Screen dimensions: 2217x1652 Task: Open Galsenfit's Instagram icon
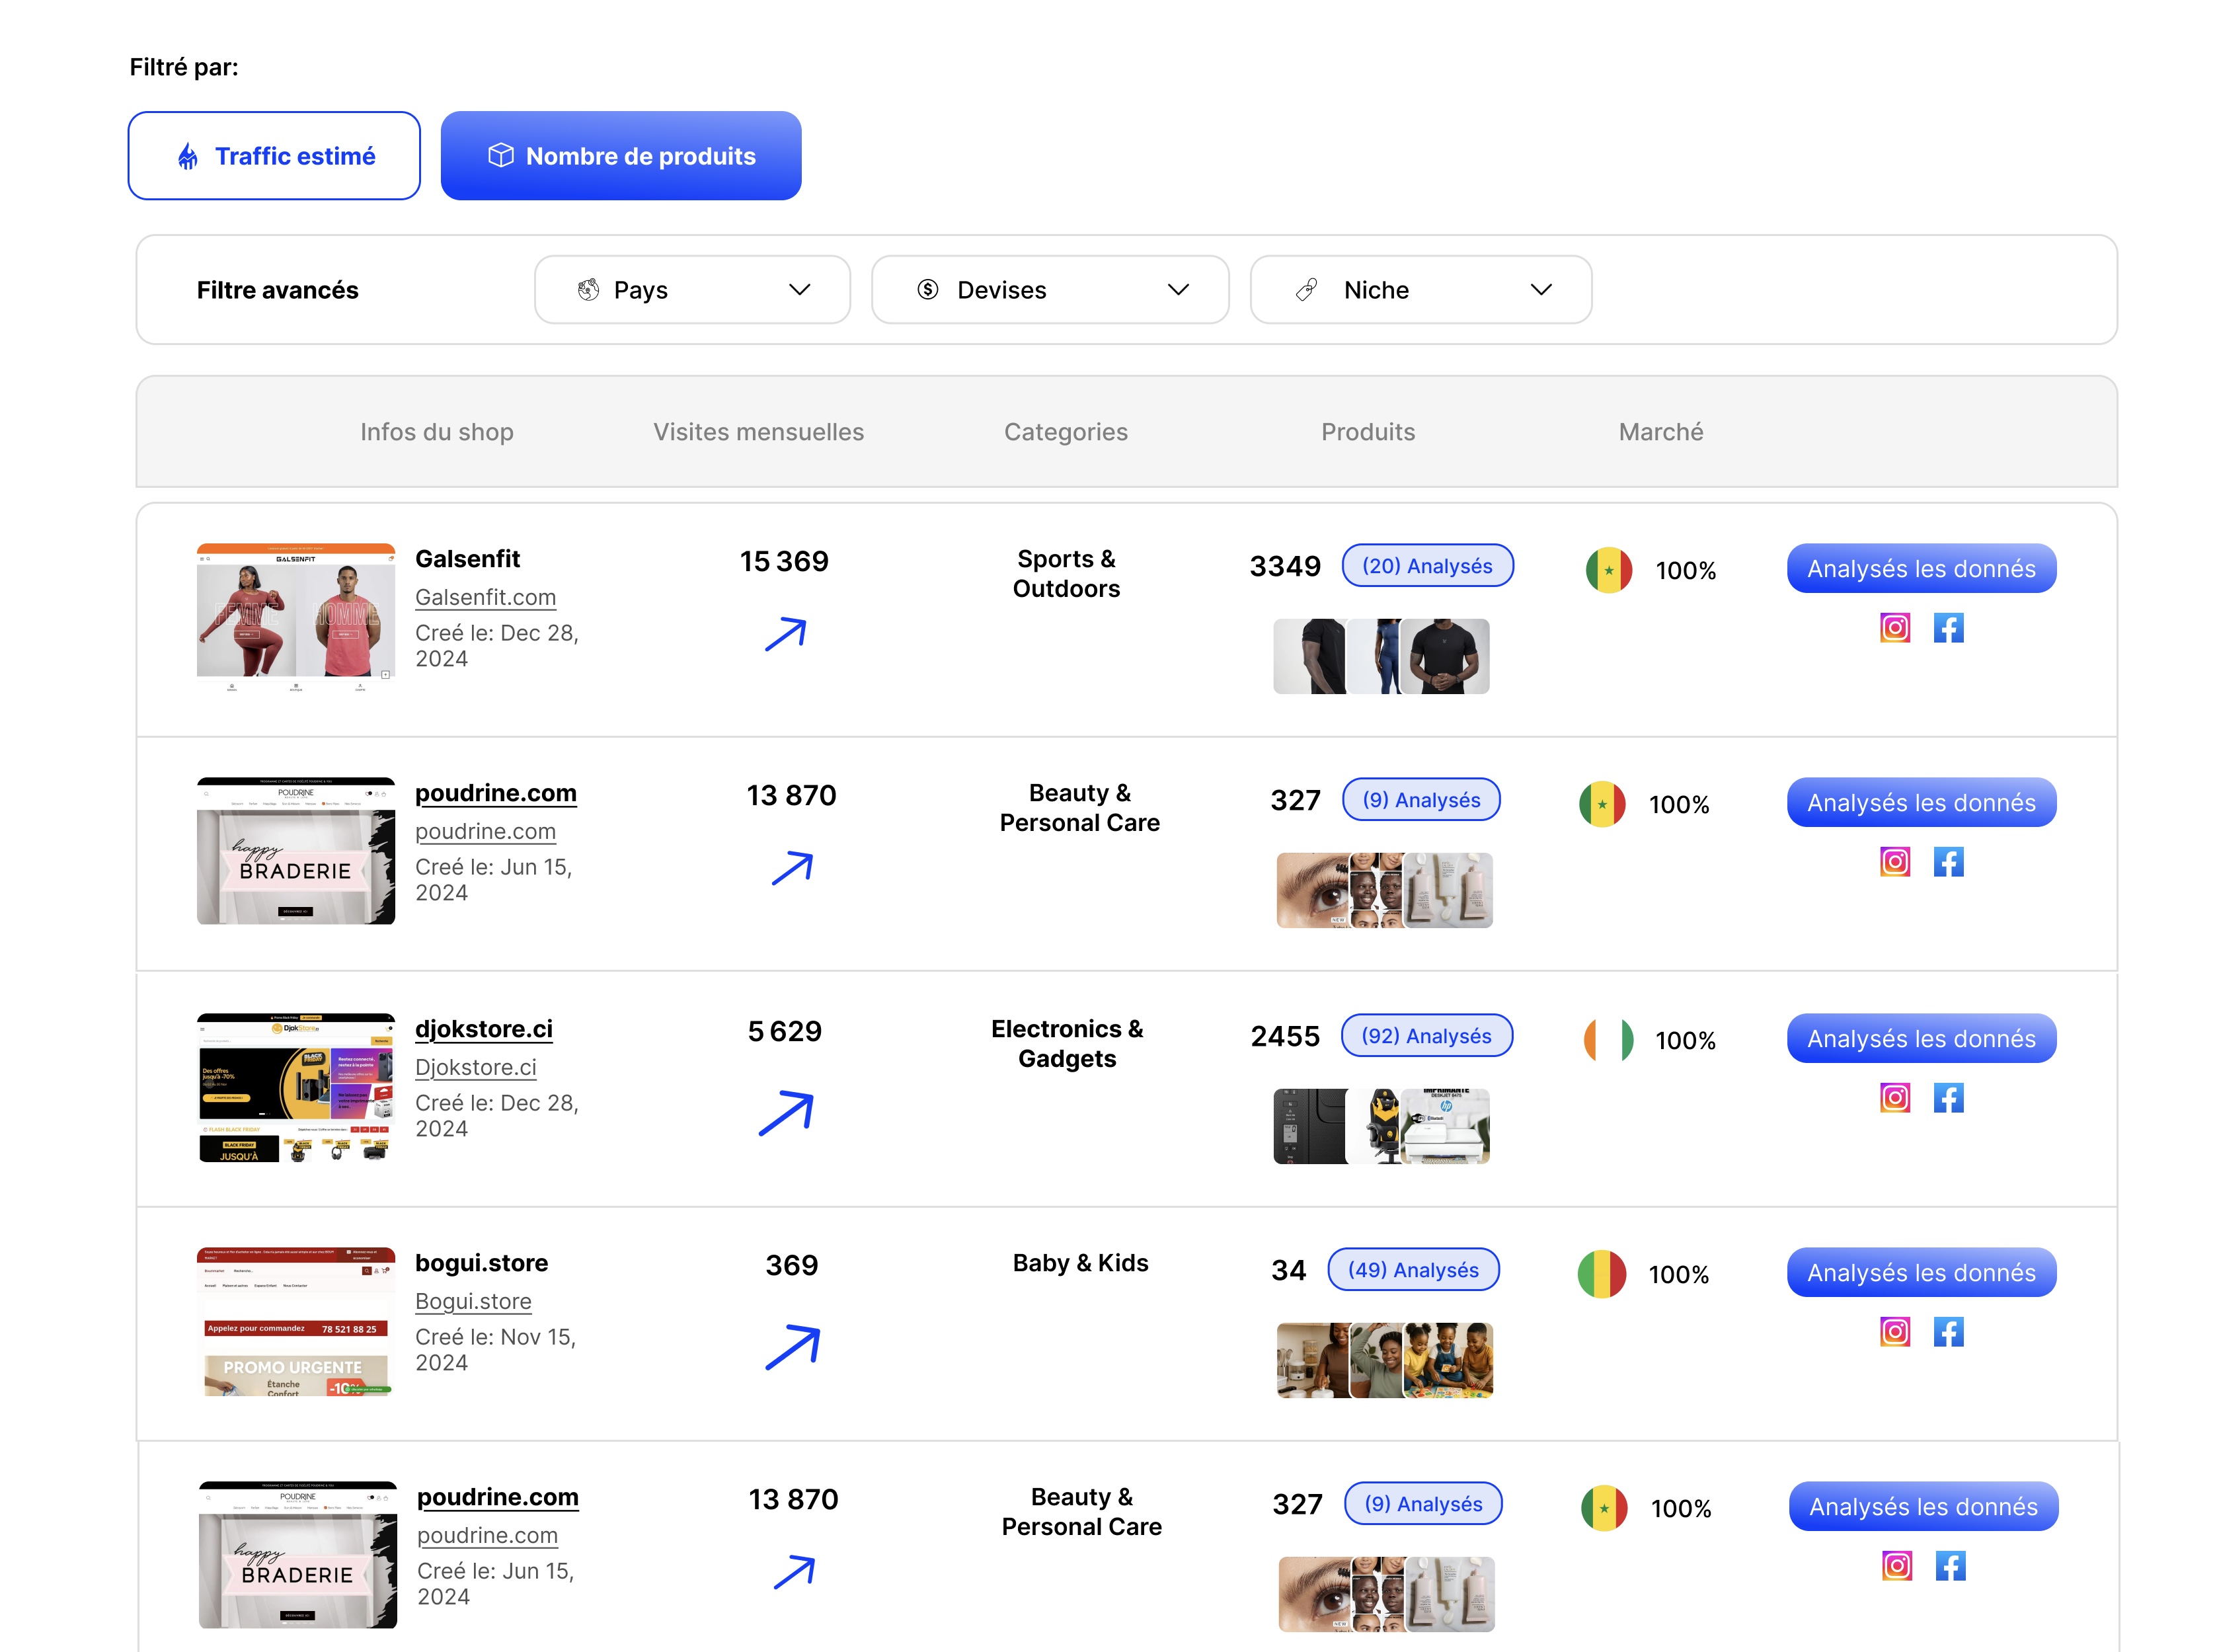click(1894, 628)
